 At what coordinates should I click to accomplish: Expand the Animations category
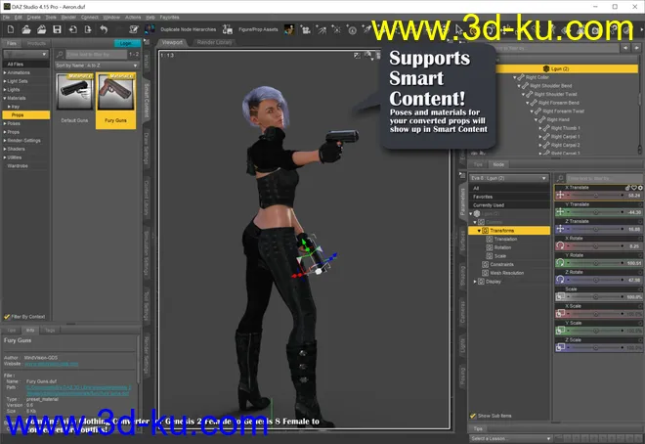pyautogui.click(x=4, y=72)
